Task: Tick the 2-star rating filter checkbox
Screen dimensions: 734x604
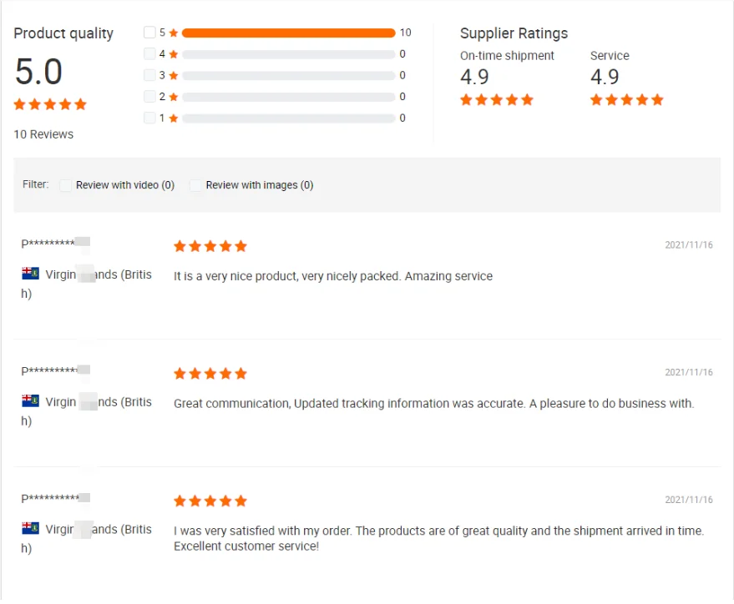Action: 149,97
